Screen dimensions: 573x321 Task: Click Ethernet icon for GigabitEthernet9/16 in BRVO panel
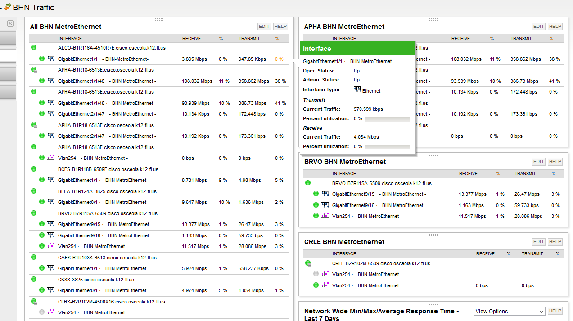325,205
